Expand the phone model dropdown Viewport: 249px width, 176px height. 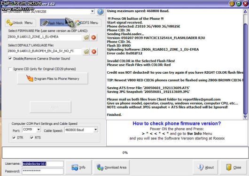[x=93, y=11]
